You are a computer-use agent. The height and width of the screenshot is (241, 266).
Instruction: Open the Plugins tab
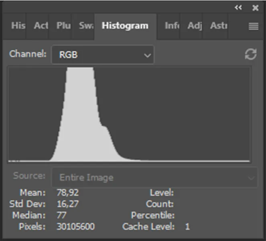63,26
